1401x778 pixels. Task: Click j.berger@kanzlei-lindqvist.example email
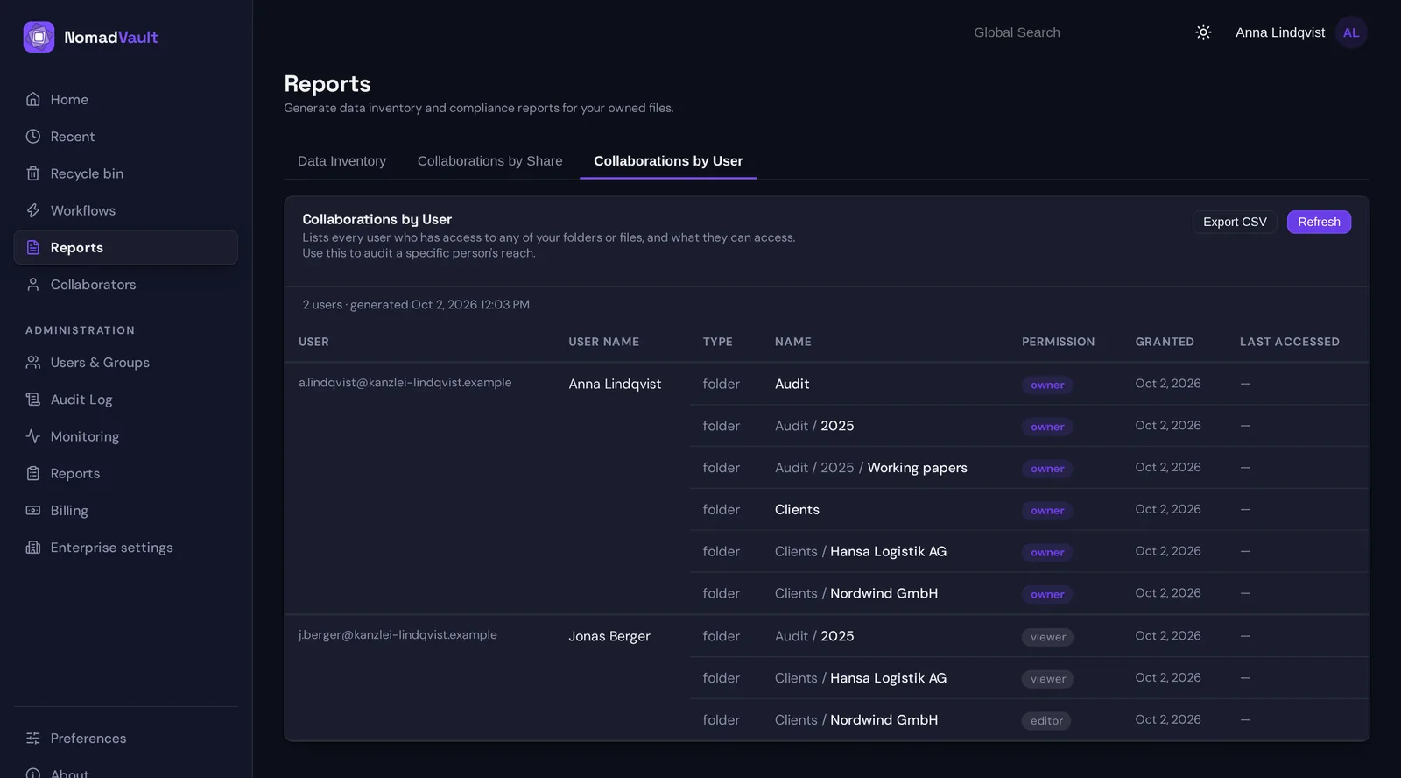click(x=398, y=635)
